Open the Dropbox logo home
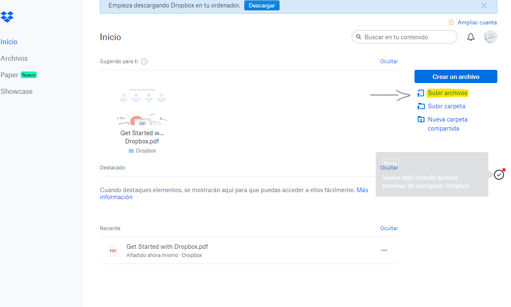 (x=7, y=17)
